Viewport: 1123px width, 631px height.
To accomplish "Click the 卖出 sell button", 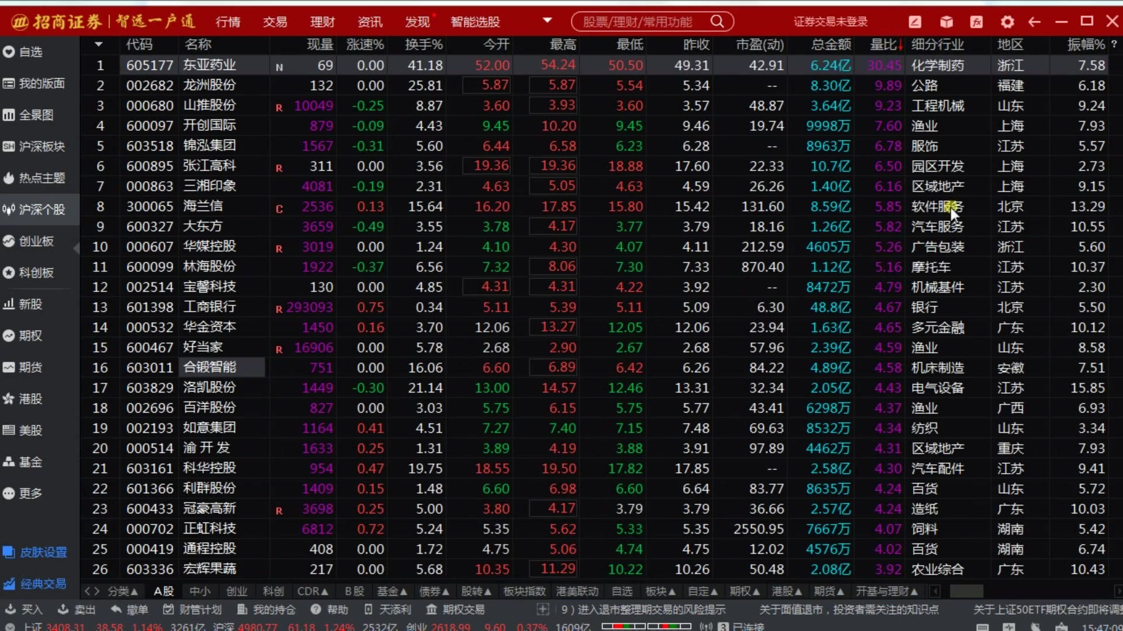I will (77, 609).
